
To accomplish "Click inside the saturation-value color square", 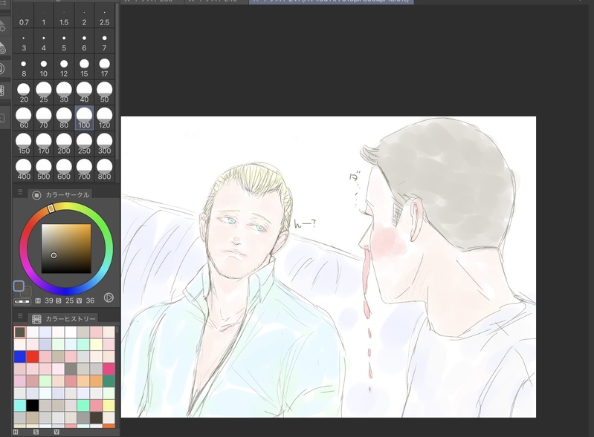I will pos(66,249).
